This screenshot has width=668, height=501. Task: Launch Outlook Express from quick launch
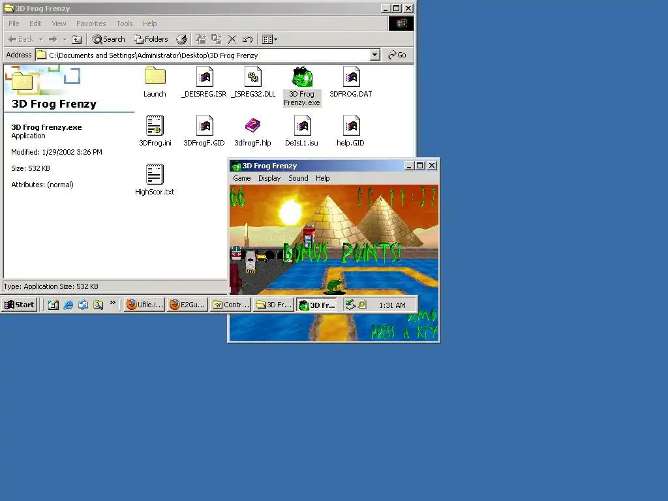click(x=83, y=305)
